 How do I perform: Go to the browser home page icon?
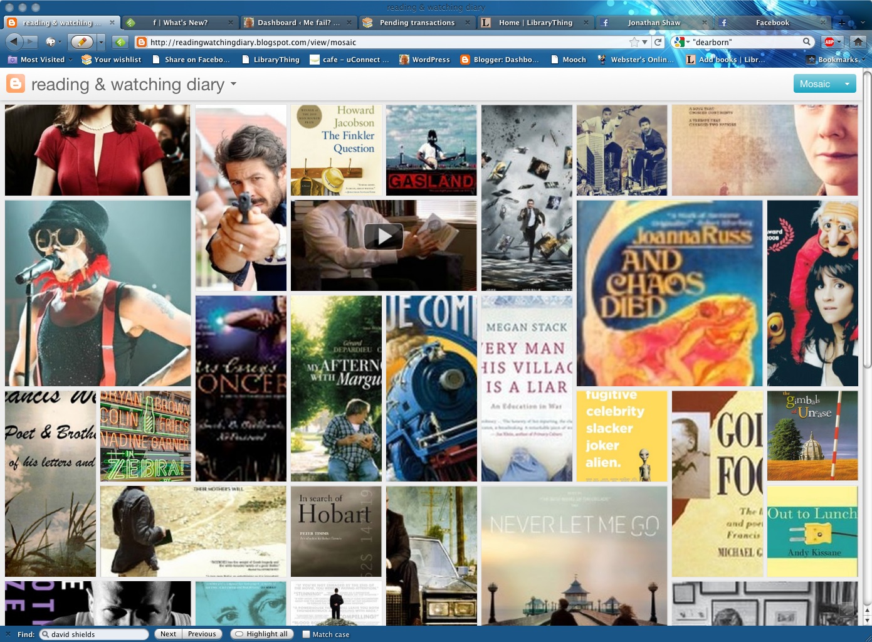coord(858,42)
